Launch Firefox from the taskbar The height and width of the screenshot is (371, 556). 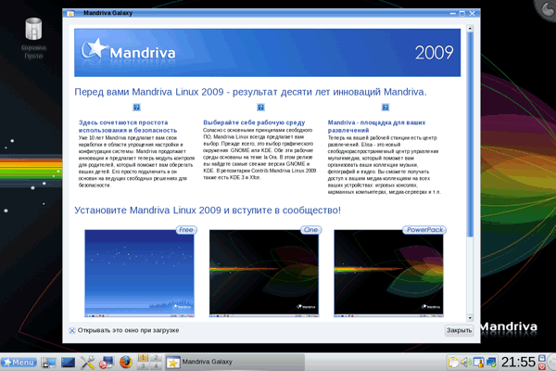125,362
